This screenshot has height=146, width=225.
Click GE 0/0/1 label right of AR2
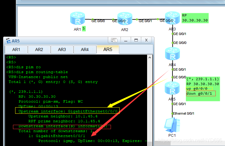tap(145, 21)
